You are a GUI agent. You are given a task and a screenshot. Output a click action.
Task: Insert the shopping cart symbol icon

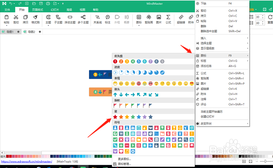[x=121, y=134]
